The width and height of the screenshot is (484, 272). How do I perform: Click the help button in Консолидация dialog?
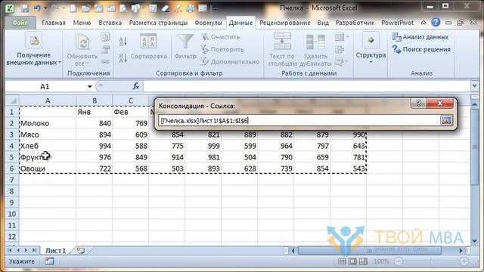[x=418, y=104]
